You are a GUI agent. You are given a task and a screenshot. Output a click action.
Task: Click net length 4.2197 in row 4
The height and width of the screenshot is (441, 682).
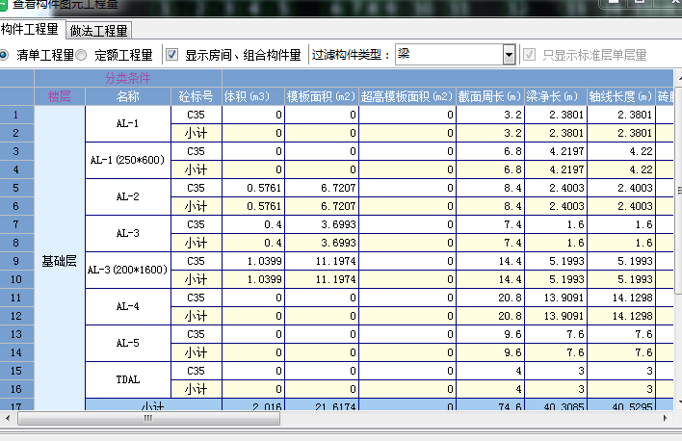point(556,169)
